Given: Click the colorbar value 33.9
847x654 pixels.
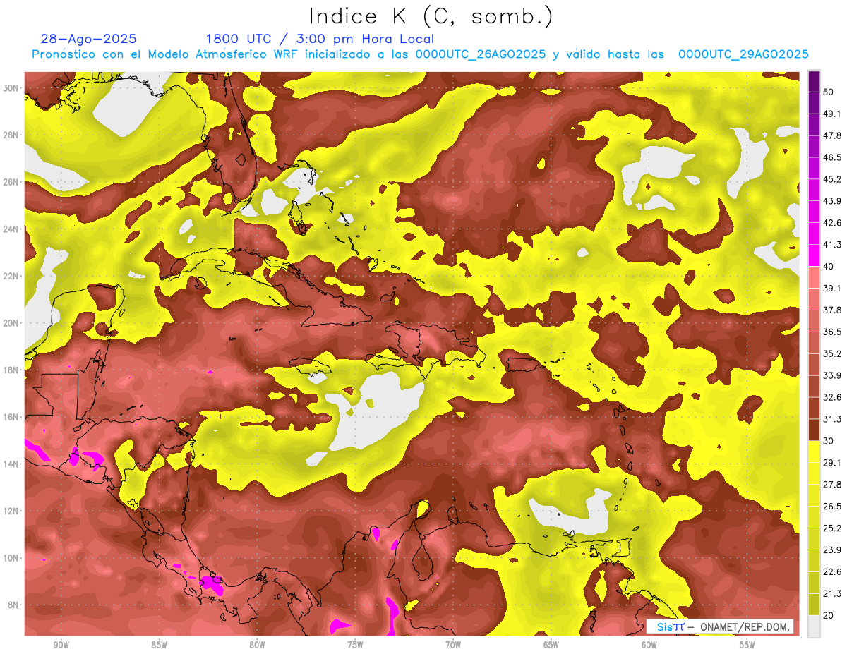Looking at the screenshot, I should (832, 375).
